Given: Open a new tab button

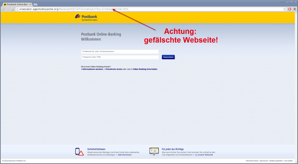Looking at the screenshot, I should pos(36,4).
